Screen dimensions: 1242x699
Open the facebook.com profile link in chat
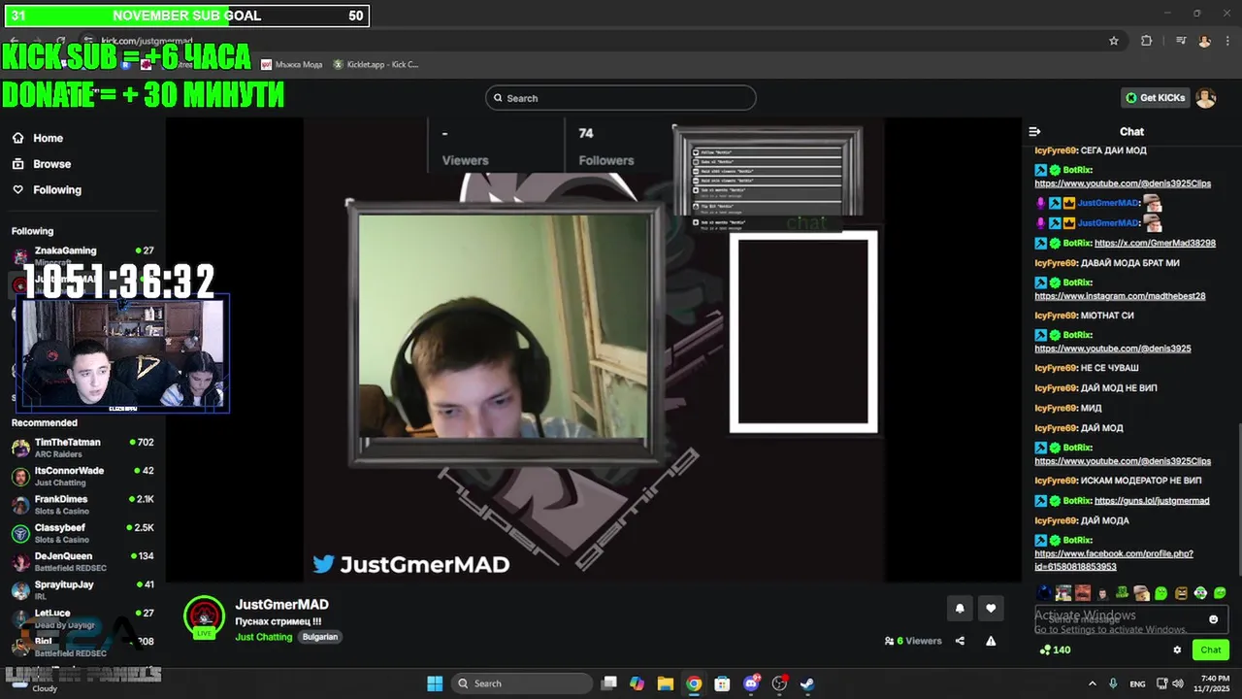click(1114, 560)
